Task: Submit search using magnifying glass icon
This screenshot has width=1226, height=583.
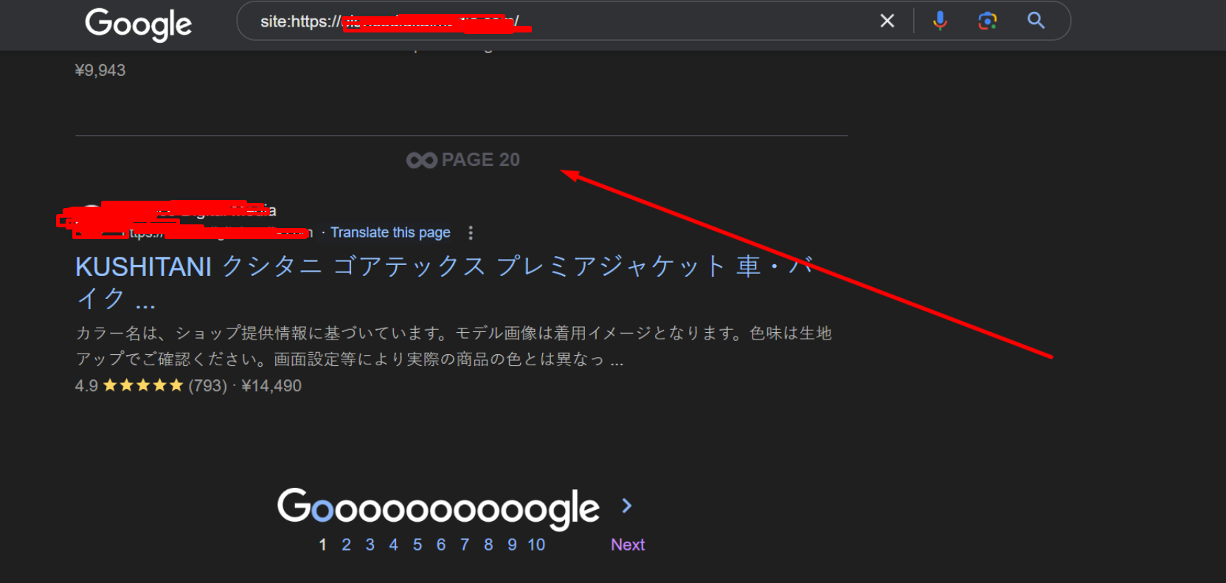Action: [x=1036, y=21]
